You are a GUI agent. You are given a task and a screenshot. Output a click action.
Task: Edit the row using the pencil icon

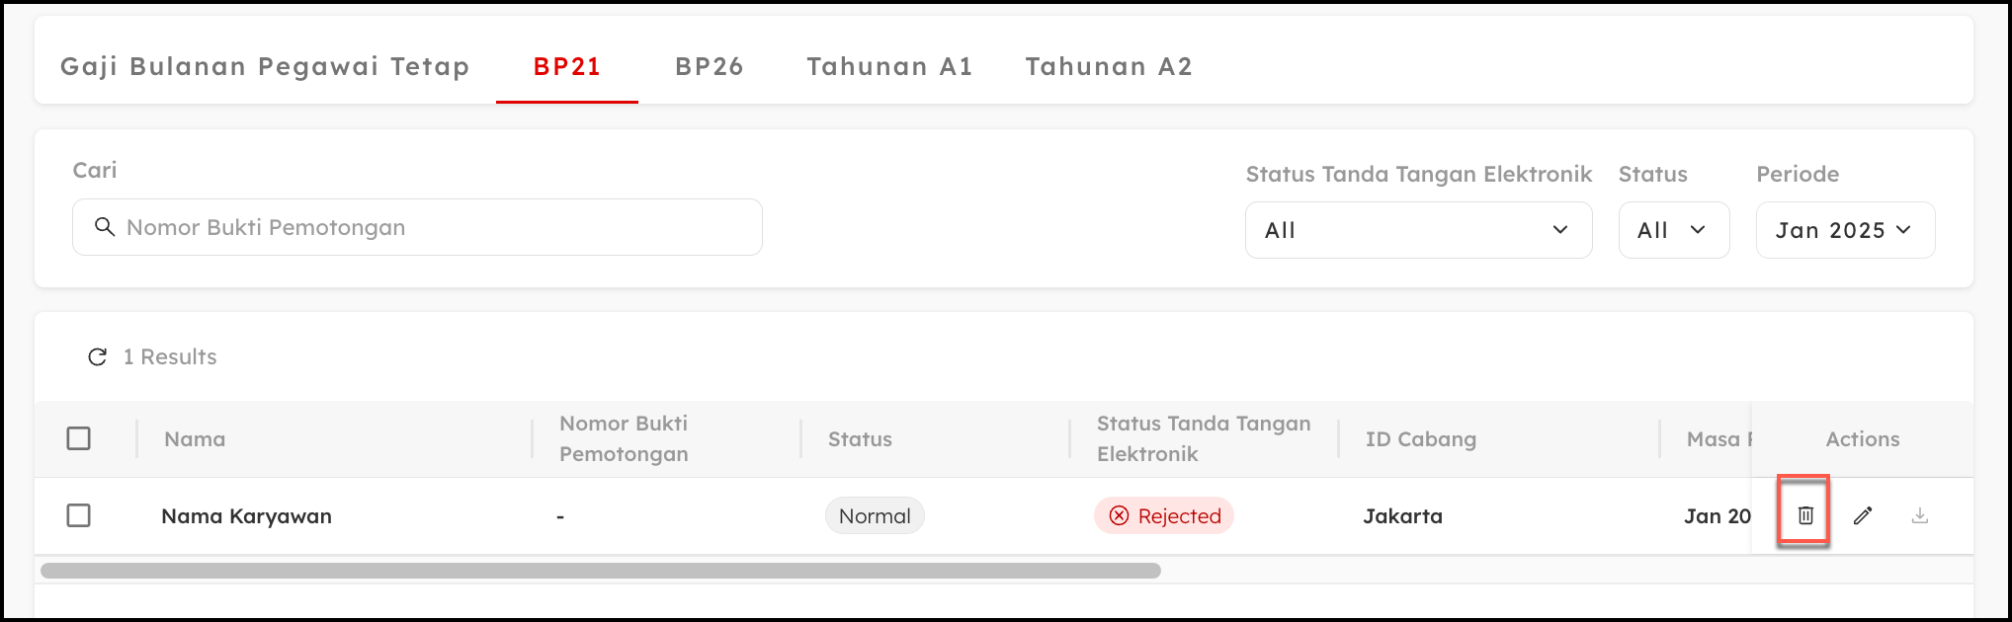[1863, 515]
